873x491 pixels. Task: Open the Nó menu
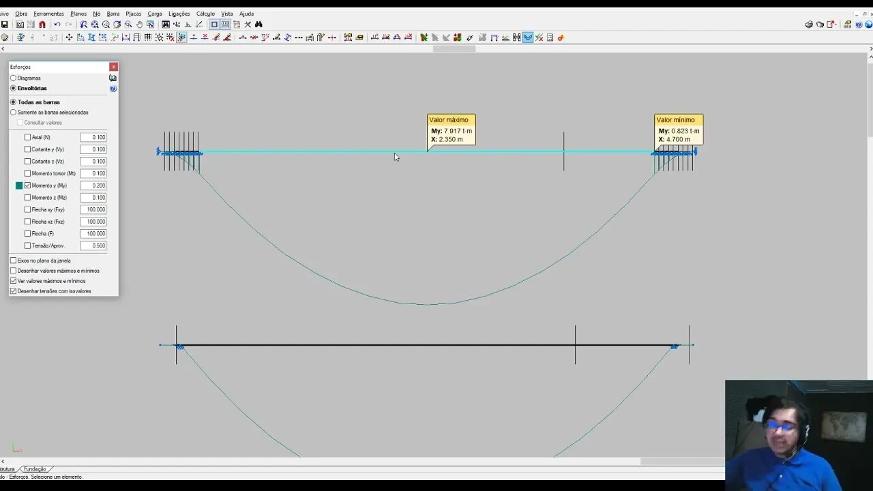tap(97, 14)
